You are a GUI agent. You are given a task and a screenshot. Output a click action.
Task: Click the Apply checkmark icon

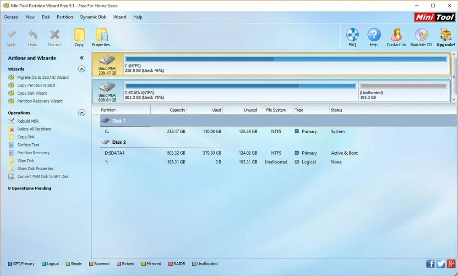(11, 34)
